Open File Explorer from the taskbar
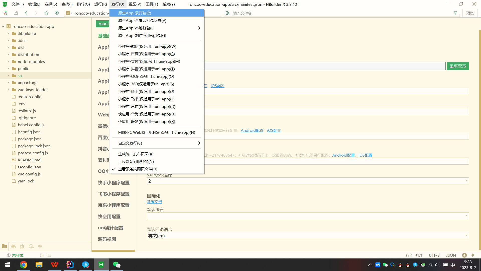 coord(39,265)
